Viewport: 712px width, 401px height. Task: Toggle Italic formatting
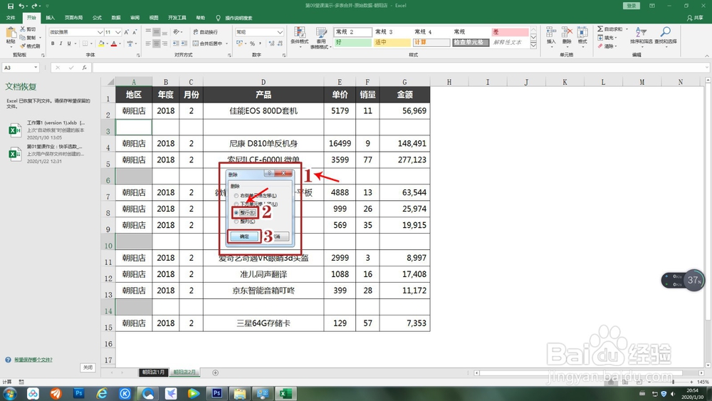click(x=61, y=43)
